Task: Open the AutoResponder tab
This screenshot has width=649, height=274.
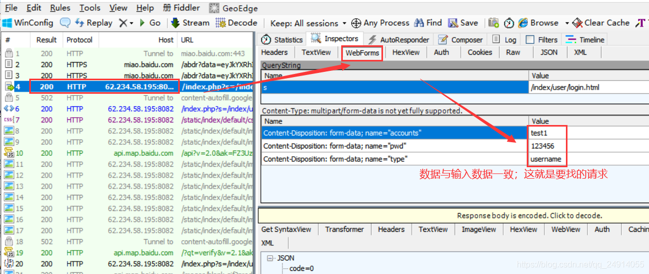Action: coord(399,40)
